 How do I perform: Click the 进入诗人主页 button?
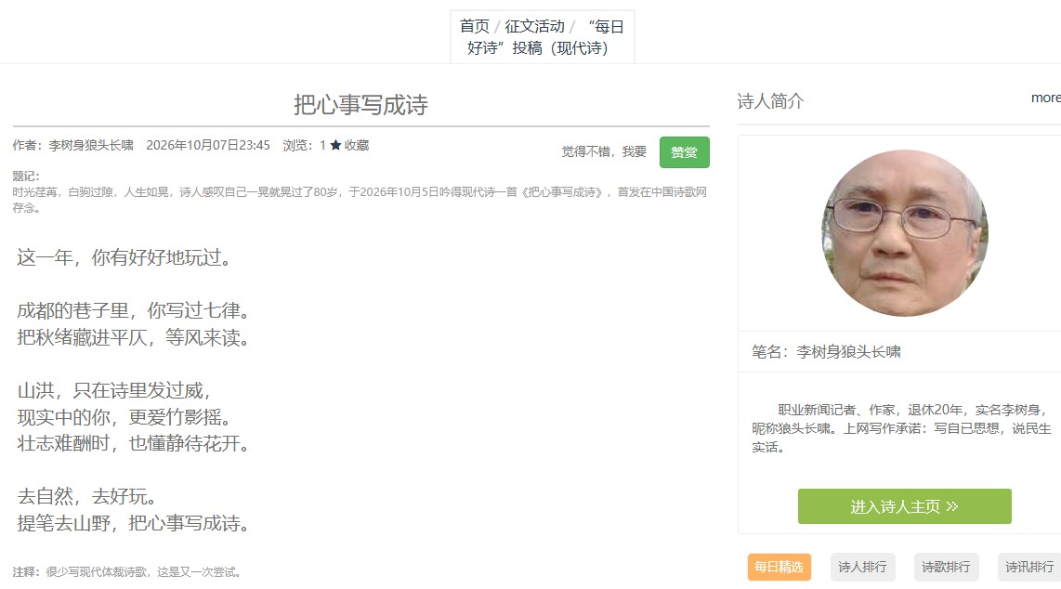pyautogui.click(x=905, y=506)
